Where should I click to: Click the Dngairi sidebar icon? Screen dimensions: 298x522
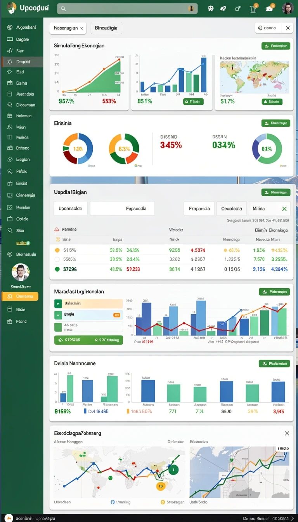click(x=10, y=61)
